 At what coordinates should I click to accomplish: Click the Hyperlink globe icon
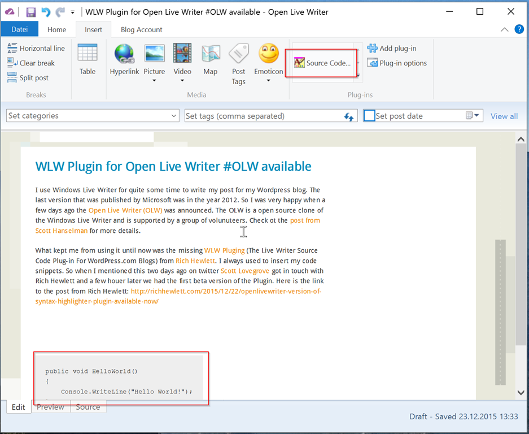click(124, 54)
